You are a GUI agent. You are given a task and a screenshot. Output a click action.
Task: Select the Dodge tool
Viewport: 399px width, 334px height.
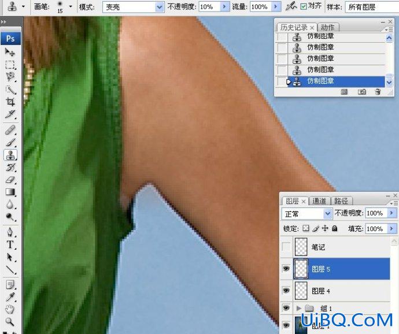pyautogui.click(x=10, y=217)
